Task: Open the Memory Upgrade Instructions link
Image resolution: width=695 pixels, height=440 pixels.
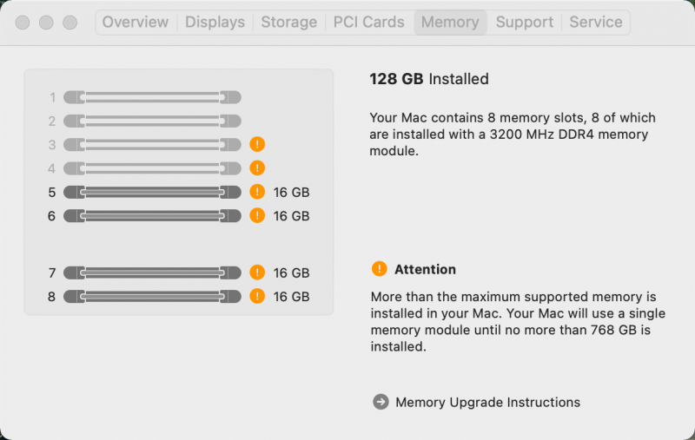Action: point(487,402)
